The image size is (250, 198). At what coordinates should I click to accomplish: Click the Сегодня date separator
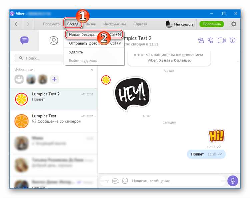[169, 122]
